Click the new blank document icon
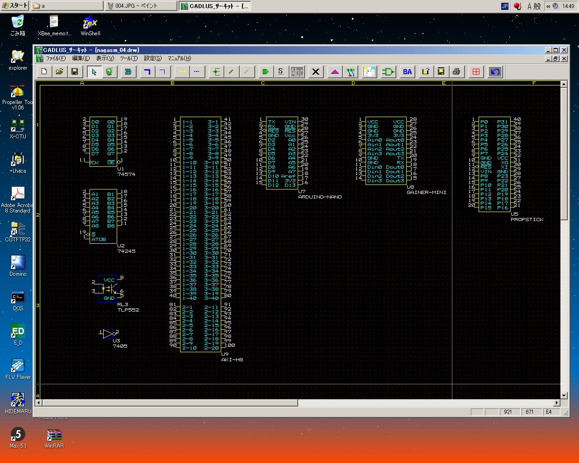 pyautogui.click(x=44, y=72)
